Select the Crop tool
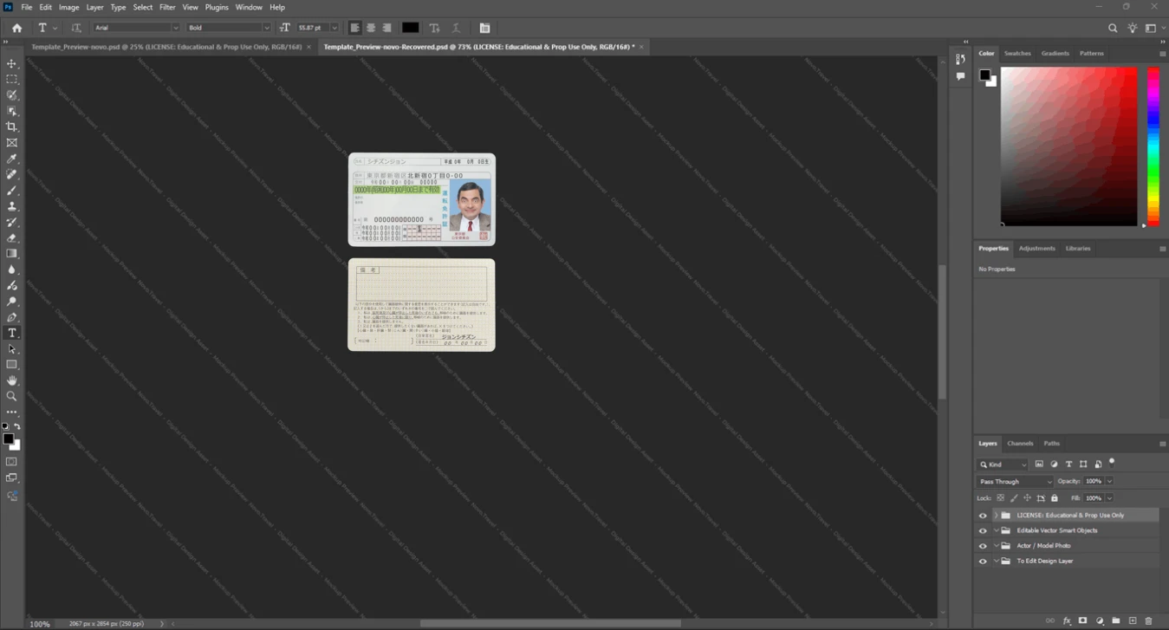Screen dimensions: 1169x630 point(12,127)
